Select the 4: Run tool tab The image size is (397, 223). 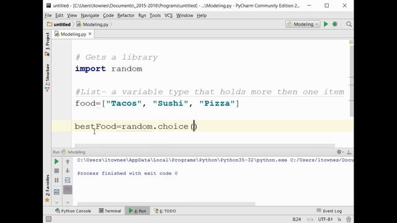click(138, 211)
